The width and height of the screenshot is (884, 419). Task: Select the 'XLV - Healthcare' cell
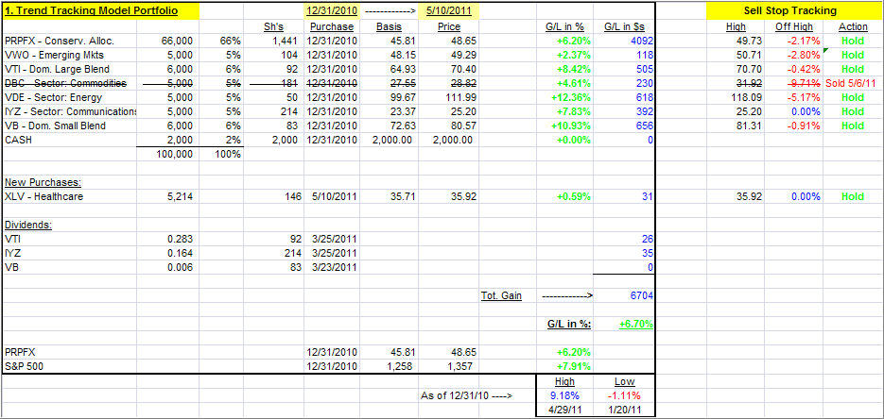tap(69, 196)
